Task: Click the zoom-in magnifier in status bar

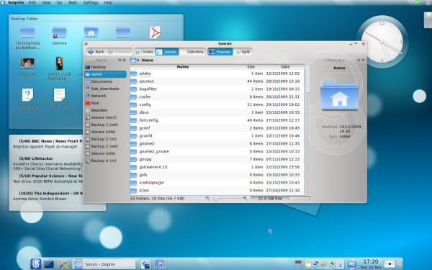Action: pos(245,199)
